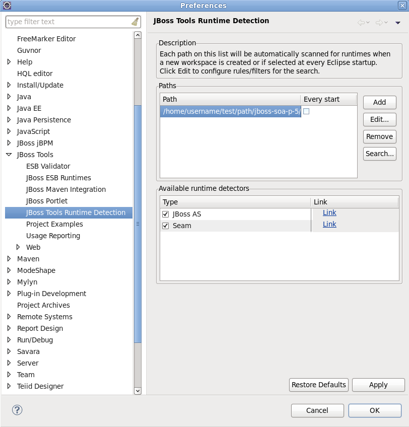Expand the Run/Debug node

(x=9, y=339)
